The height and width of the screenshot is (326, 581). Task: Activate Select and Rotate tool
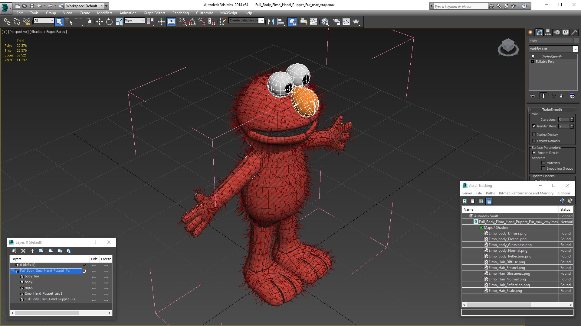pos(109,21)
